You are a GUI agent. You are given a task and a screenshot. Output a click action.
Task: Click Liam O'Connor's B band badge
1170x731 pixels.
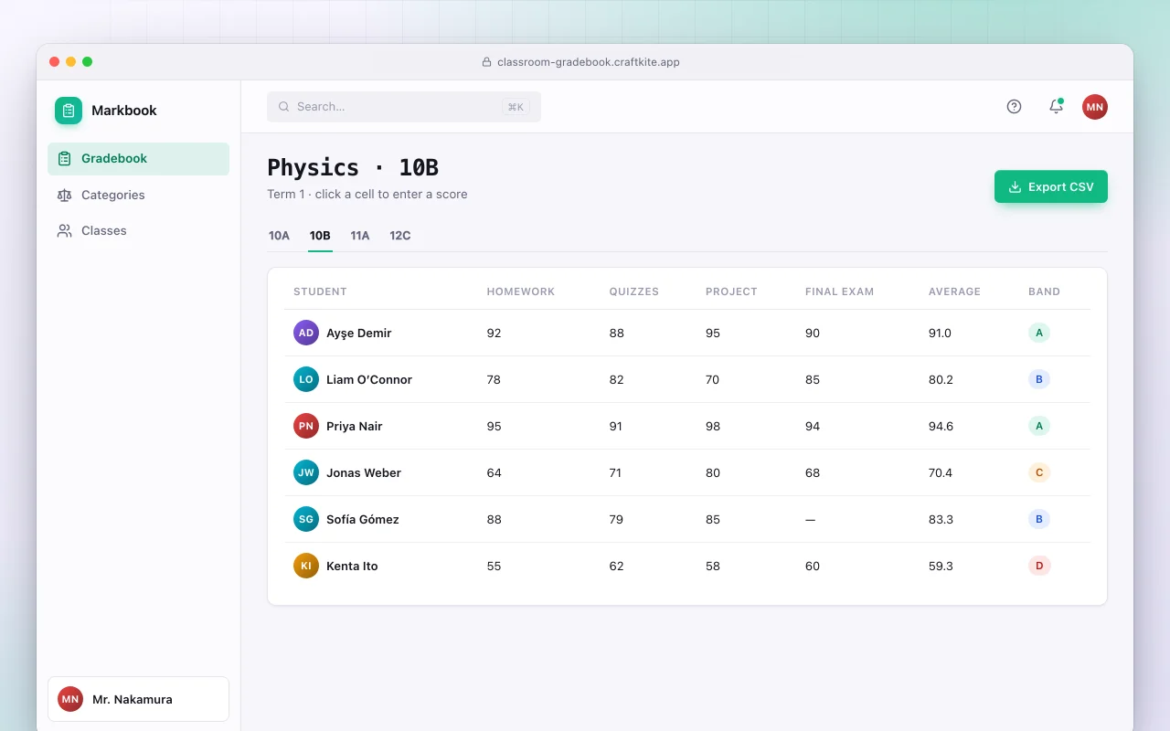coord(1039,379)
